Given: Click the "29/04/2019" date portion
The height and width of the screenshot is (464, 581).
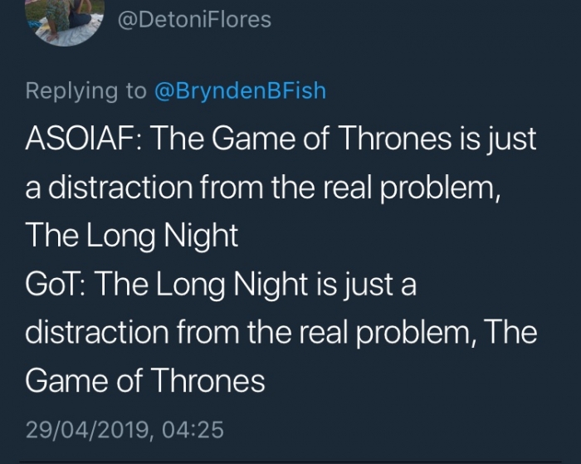Looking at the screenshot, I should point(86,430).
